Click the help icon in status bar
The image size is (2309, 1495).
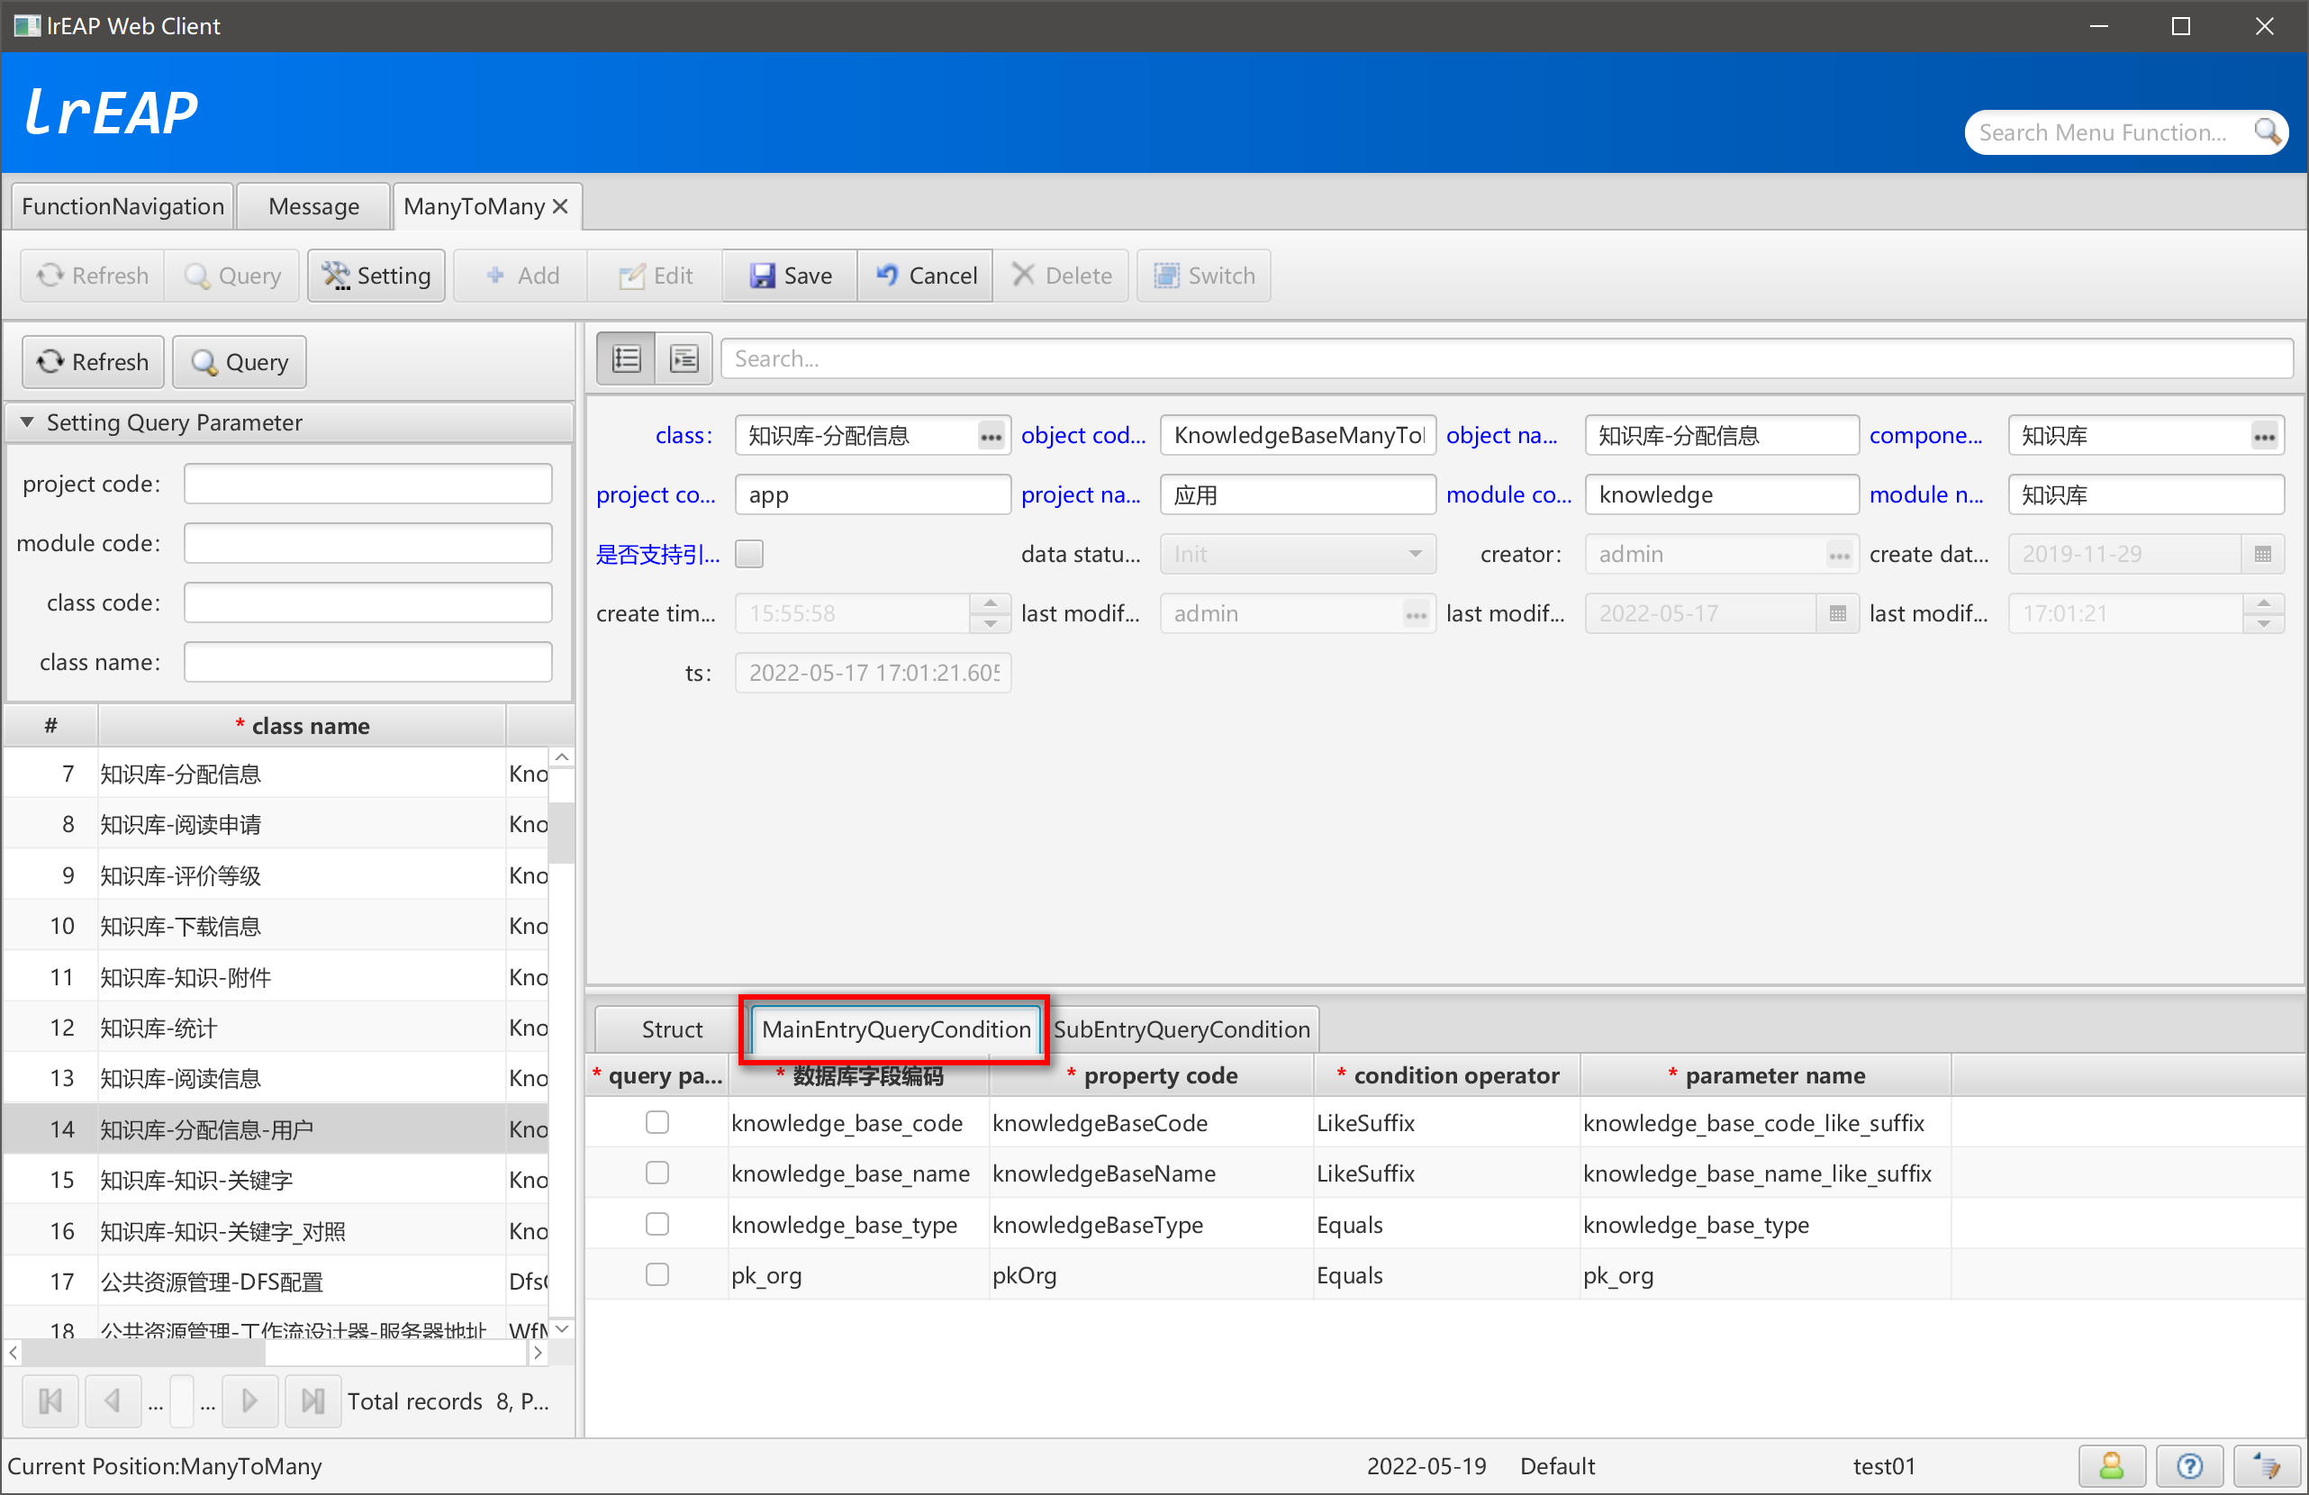tap(2188, 1466)
